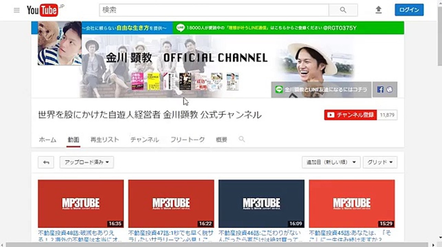Play the 15:29 video thumbnail

tap(352, 204)
